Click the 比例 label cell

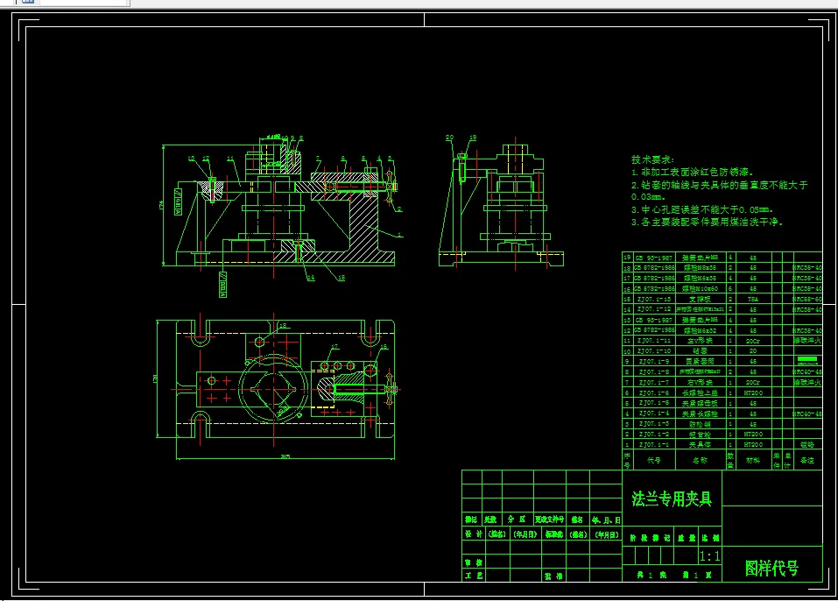click(x=711, y=538)
